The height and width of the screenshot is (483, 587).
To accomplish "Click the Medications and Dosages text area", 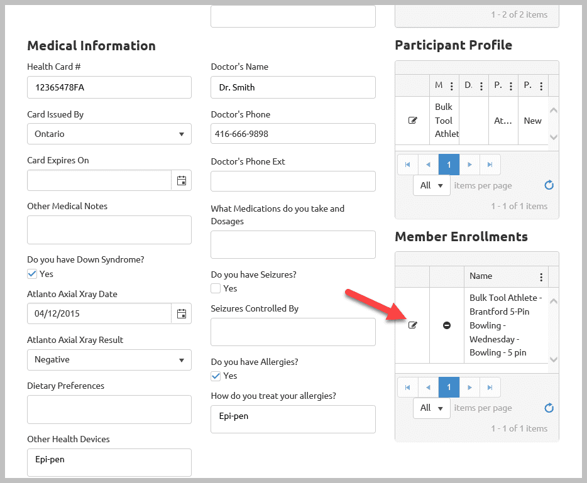I will click(x=293, y=245).
